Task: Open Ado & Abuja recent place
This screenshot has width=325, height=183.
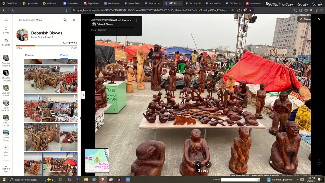Action: (6, 121)
